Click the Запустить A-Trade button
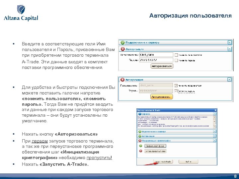 (163, 162)
